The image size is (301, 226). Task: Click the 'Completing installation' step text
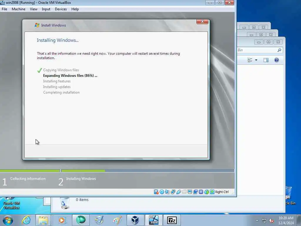[x=61, y=92]
